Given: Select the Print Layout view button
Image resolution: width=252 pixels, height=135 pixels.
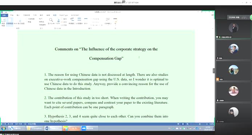Looking at the screenshot, I should pos(9,22).
